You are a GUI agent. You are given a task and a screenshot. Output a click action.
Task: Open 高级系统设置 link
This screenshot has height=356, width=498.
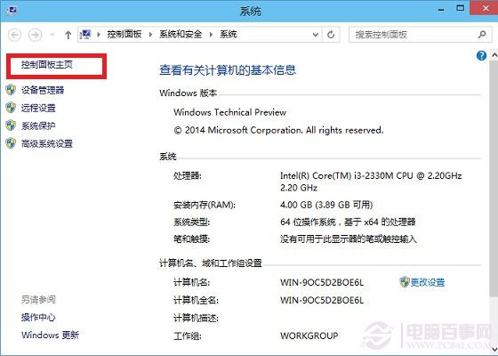tap(47, 143)
